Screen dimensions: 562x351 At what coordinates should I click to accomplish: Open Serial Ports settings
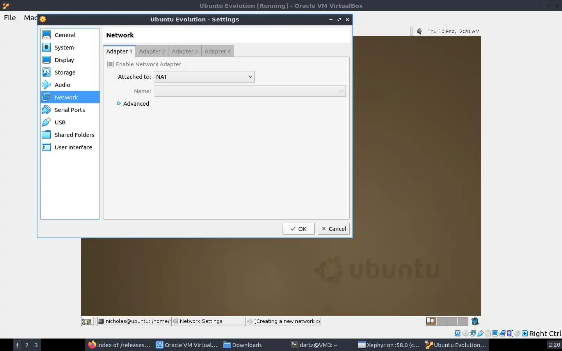click(x=70, y=110)
